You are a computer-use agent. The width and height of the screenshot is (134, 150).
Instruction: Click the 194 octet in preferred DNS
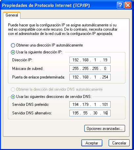(x=75, y=105)
